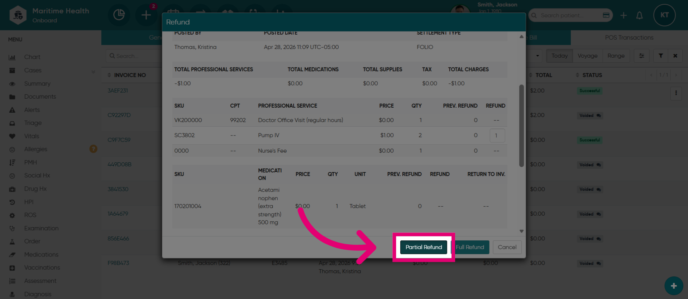Open the invoice C92297D link
The height and width of the screenshot is (299, 688).
pyautogui.click(x=119, y=115)
